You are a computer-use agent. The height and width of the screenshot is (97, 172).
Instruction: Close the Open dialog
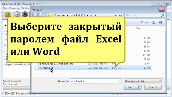pyautogui.click(x=162, y=10)
